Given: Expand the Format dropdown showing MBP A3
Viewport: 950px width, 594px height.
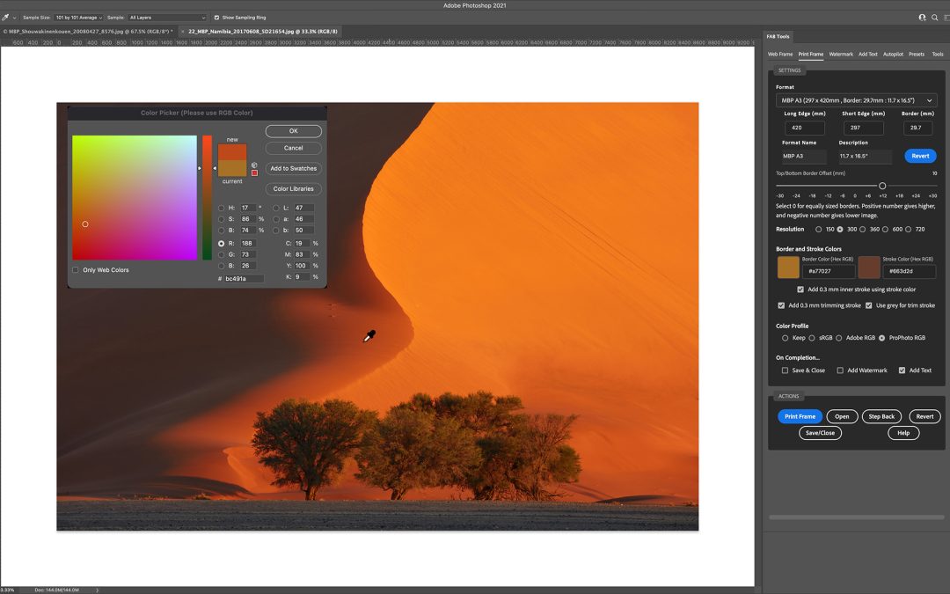Looking at the screenshot, I should 856,100.
